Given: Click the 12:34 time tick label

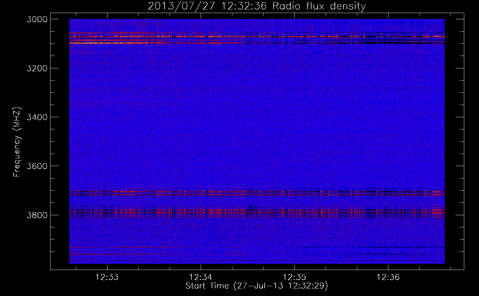Looking at the screenshot, I should tap(201, 277).
